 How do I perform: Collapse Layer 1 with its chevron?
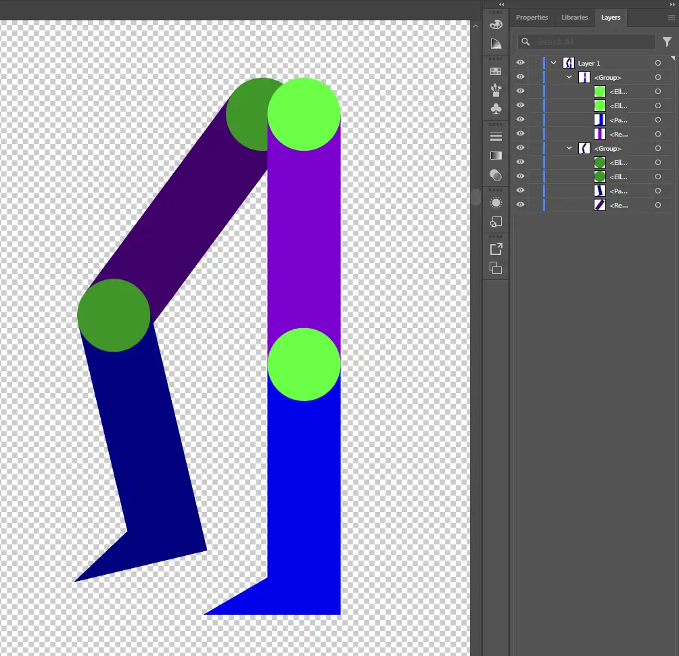[x=554, y=63]
